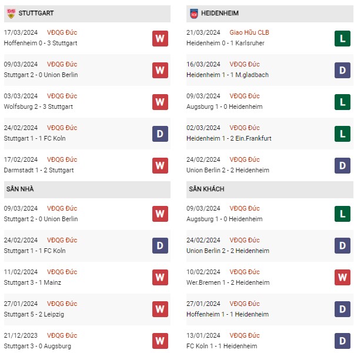Click D badge for Stuttgart 1 - 1 FC Koln in top section
Screen dimensions: 354x353
[x=160, y=134]
